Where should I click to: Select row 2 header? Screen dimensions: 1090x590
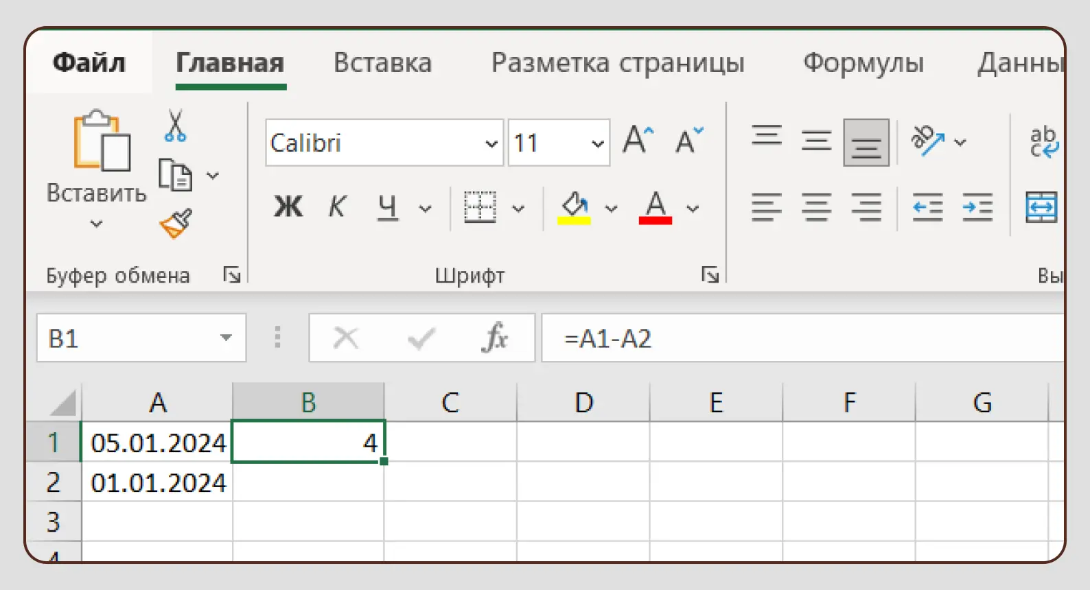[x=54, y=482]
